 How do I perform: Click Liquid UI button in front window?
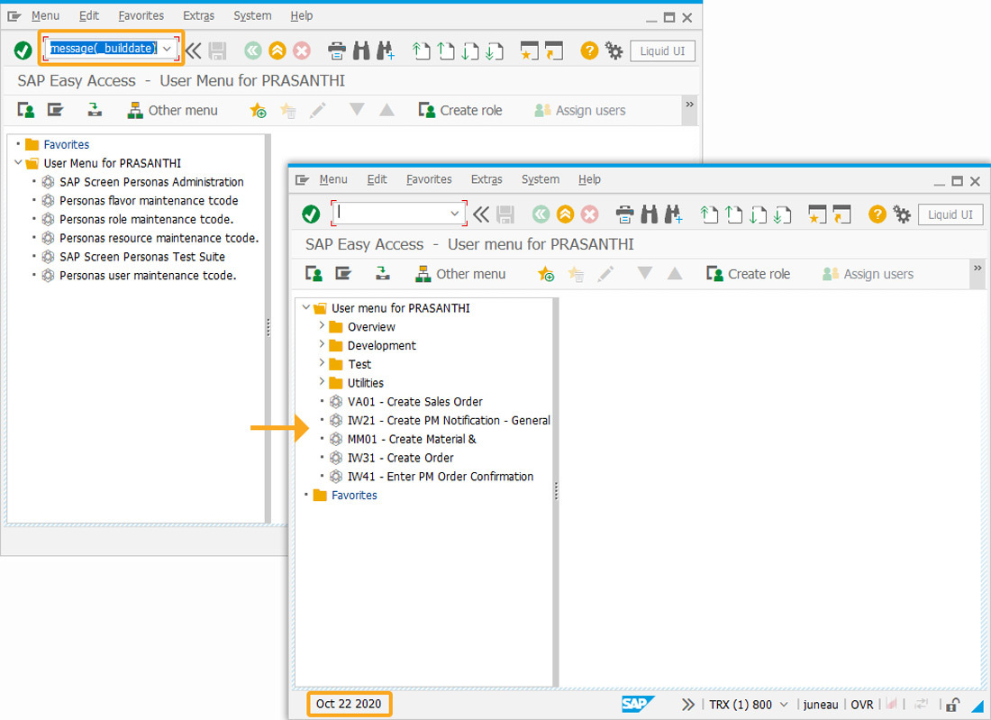click(950, 215)
